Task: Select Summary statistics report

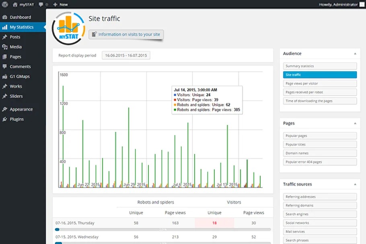Action: point(320,66)
